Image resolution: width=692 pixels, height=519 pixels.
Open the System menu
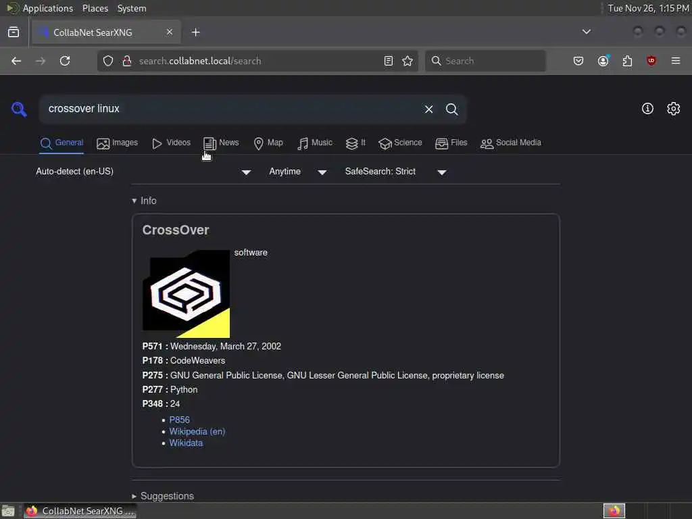click(132, 8)
